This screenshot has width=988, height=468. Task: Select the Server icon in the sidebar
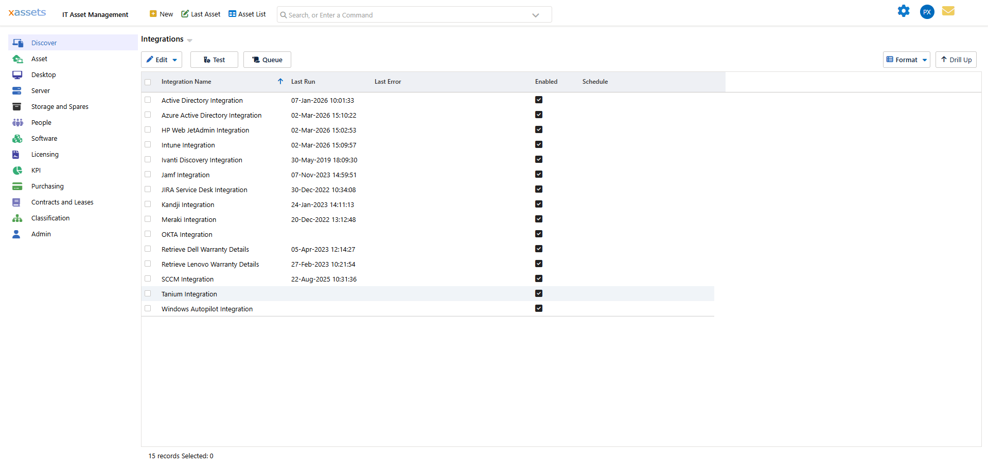pyautogui.click(x=17, y=90)
